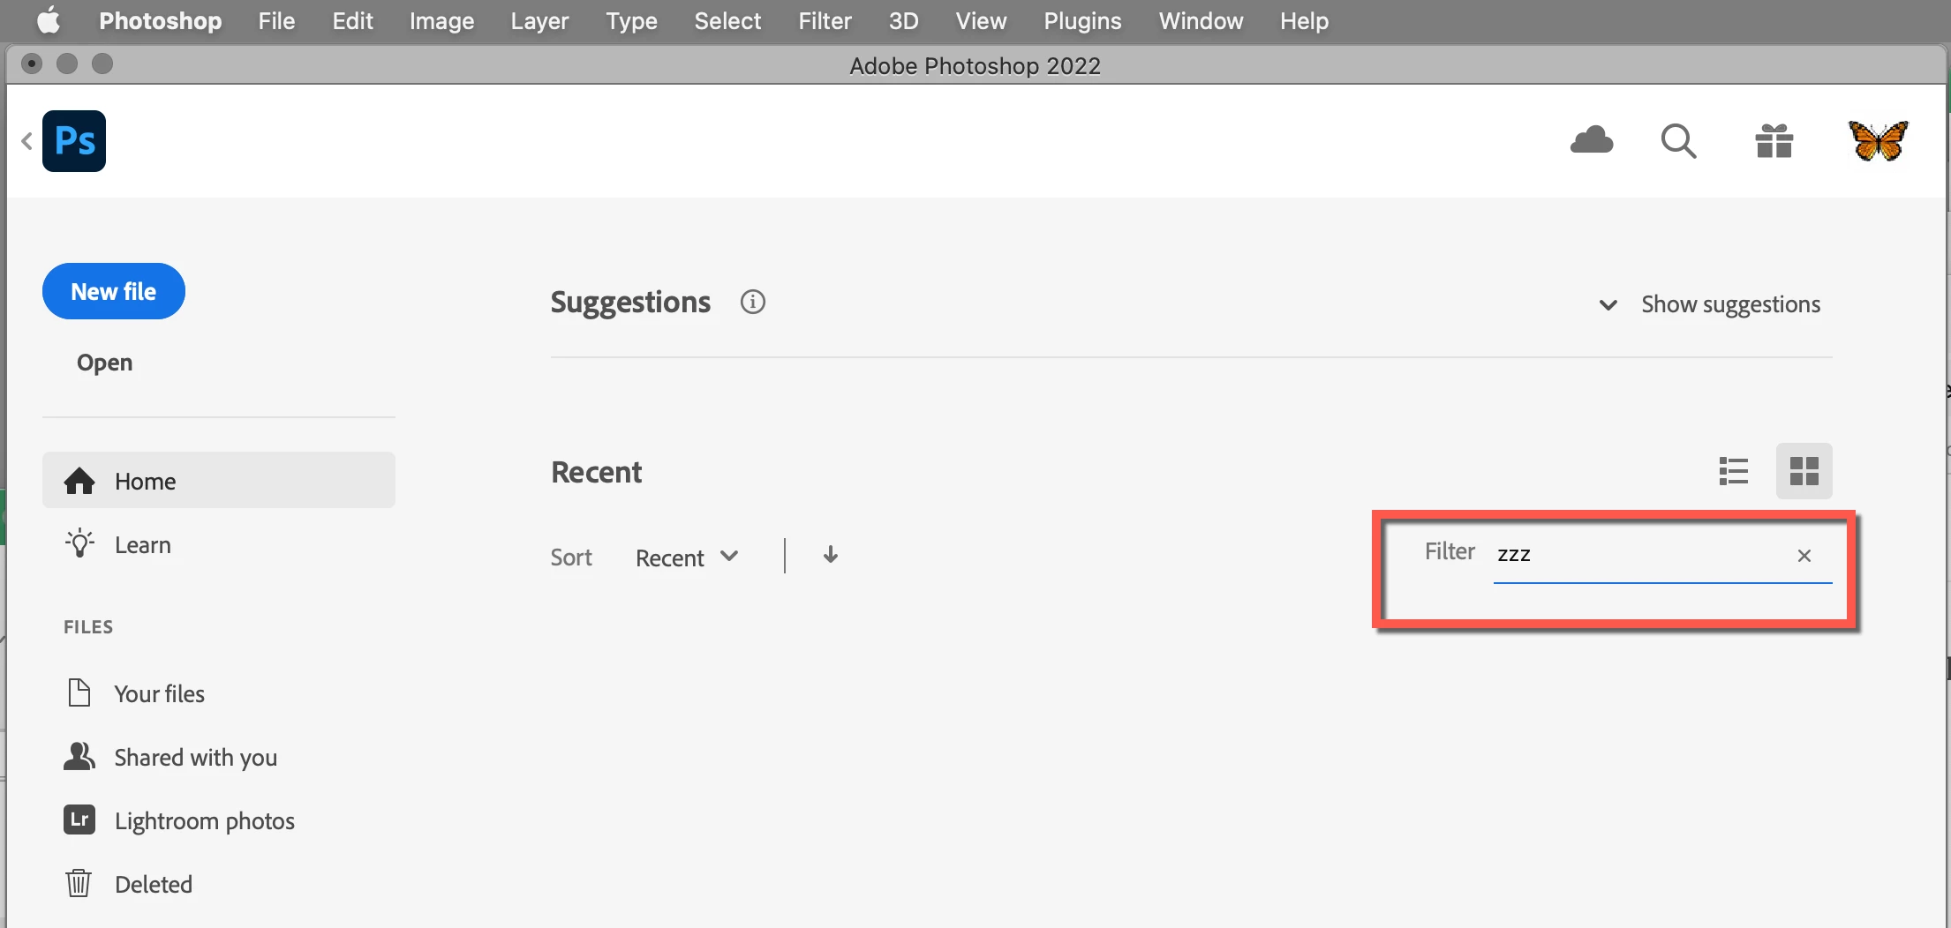Open the Deleted files section

click(x=218, y=884)
